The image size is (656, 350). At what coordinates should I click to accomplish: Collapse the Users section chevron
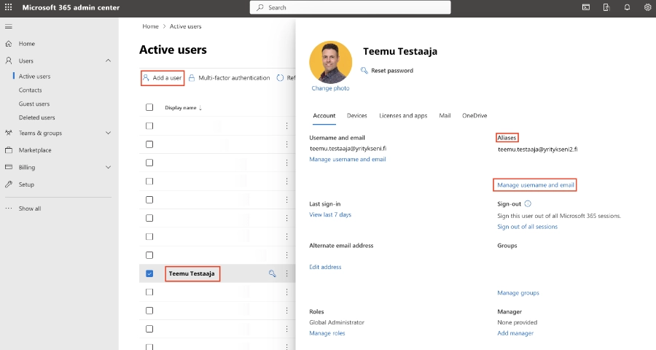[108, 61]
